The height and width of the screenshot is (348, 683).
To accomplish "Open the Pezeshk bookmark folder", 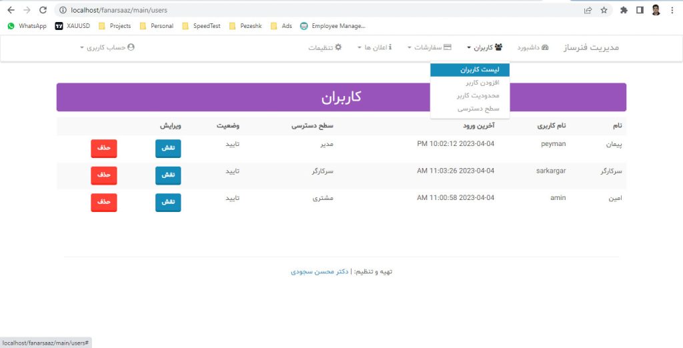I will pyautogui.click(x=245, y=26).
